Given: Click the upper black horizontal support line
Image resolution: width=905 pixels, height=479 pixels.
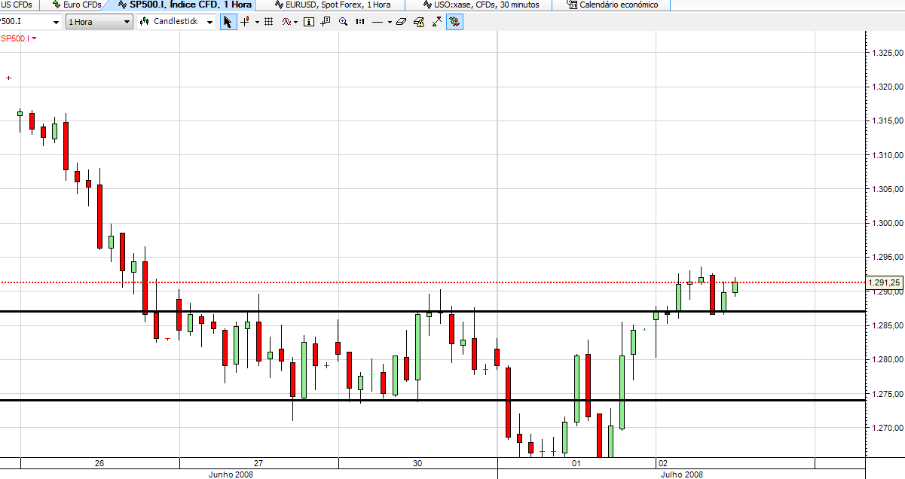Looking at the screenshot, I should click(433, 311).
